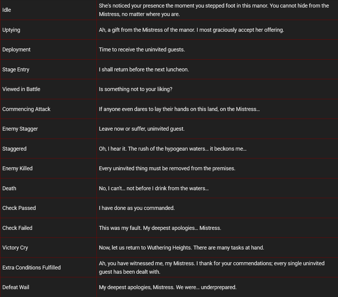Screen dimensions: 338x297
Task: Select the 'Is something not to your liking?' line
Action: pyautogui.click(x=136, y=89)
